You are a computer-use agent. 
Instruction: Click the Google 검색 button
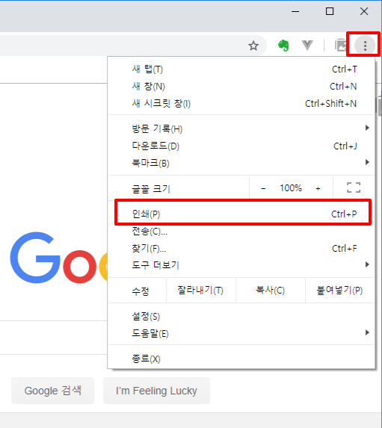[x=53, y=391]
